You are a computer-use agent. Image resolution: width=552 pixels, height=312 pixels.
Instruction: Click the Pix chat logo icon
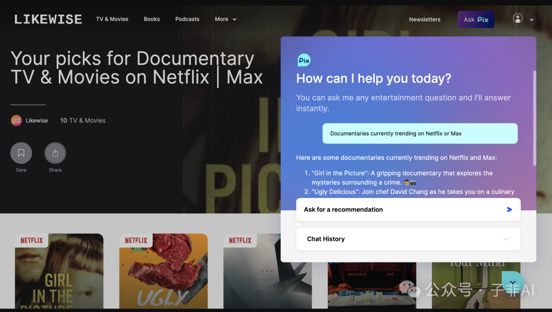[x=304, y=60]
